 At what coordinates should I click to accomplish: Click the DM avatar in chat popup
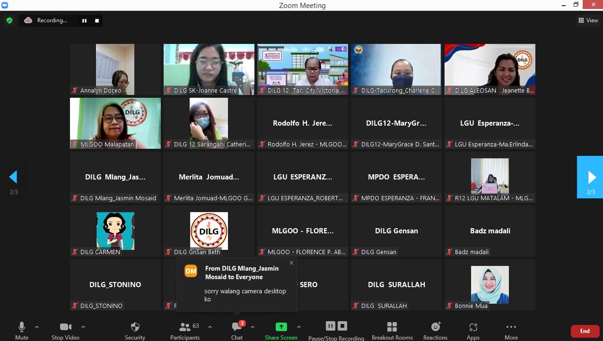(x=191, y=271)
